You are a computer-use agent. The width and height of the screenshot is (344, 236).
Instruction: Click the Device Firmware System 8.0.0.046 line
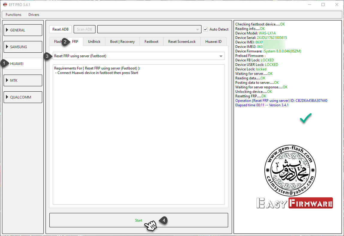pos(268,51)
